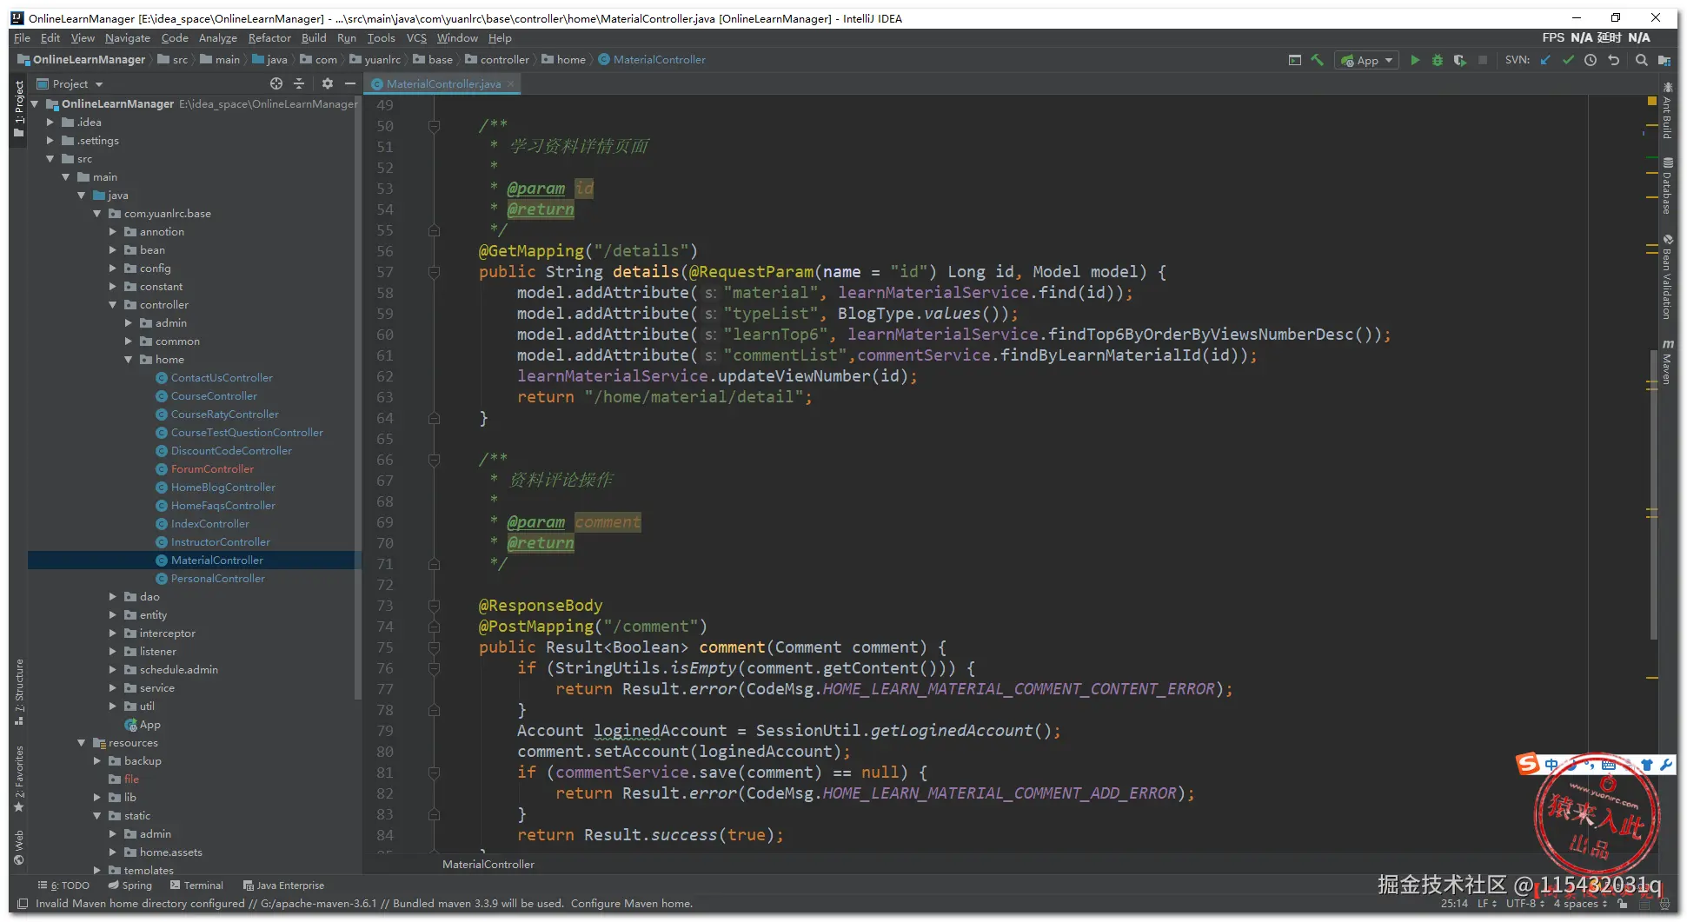This screenshot has height=922, width=1687.
Task: Build project with the hammer icon
Action: click(x=1318, y=60)
